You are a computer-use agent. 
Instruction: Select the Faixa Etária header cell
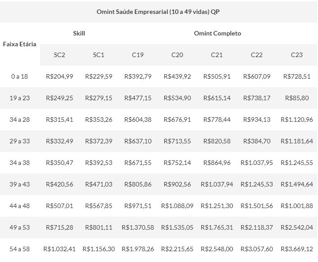click(x=19, y=44)
